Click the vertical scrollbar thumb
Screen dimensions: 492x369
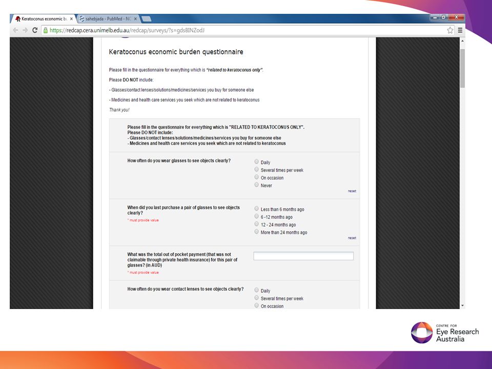coord(462,68)
